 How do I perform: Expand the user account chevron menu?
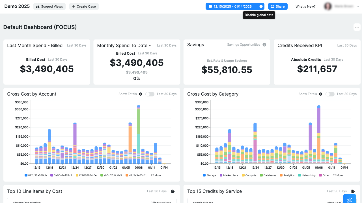click(357, 6)
